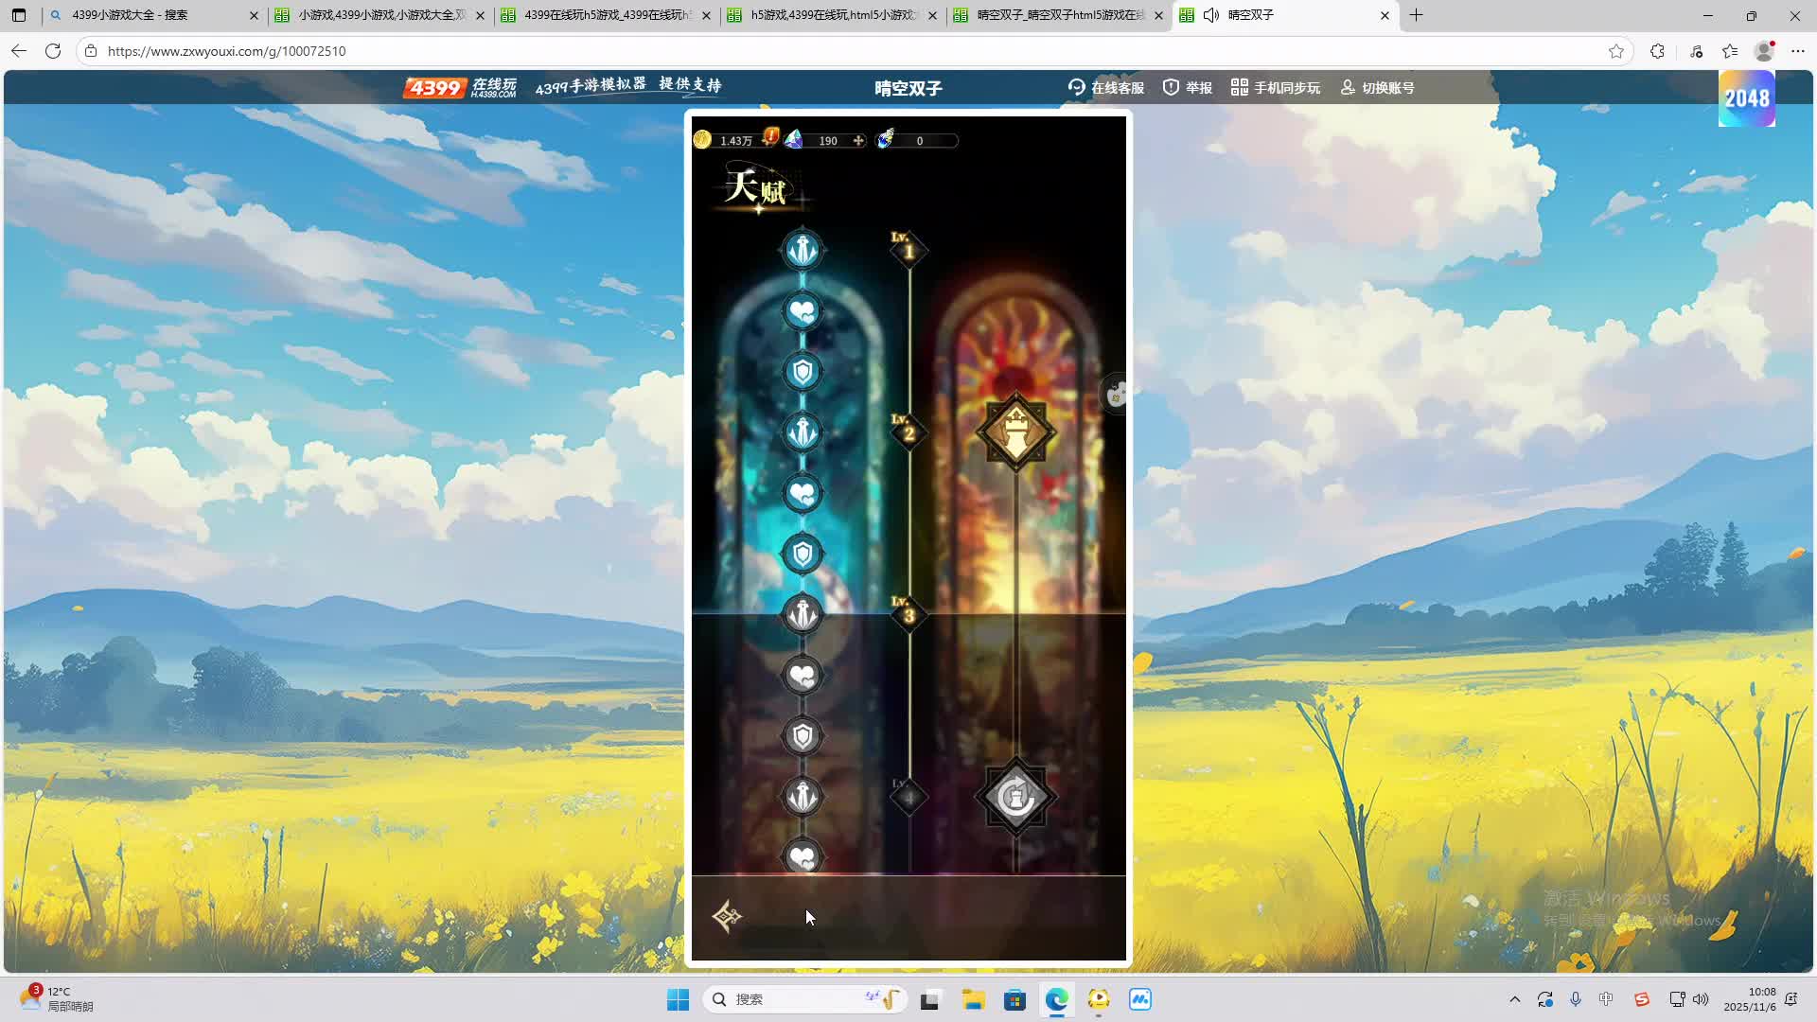1817x1022 pixels.
Task: Open 手机同步玩 mobile sync option
Action: (x=1275, y=87)
